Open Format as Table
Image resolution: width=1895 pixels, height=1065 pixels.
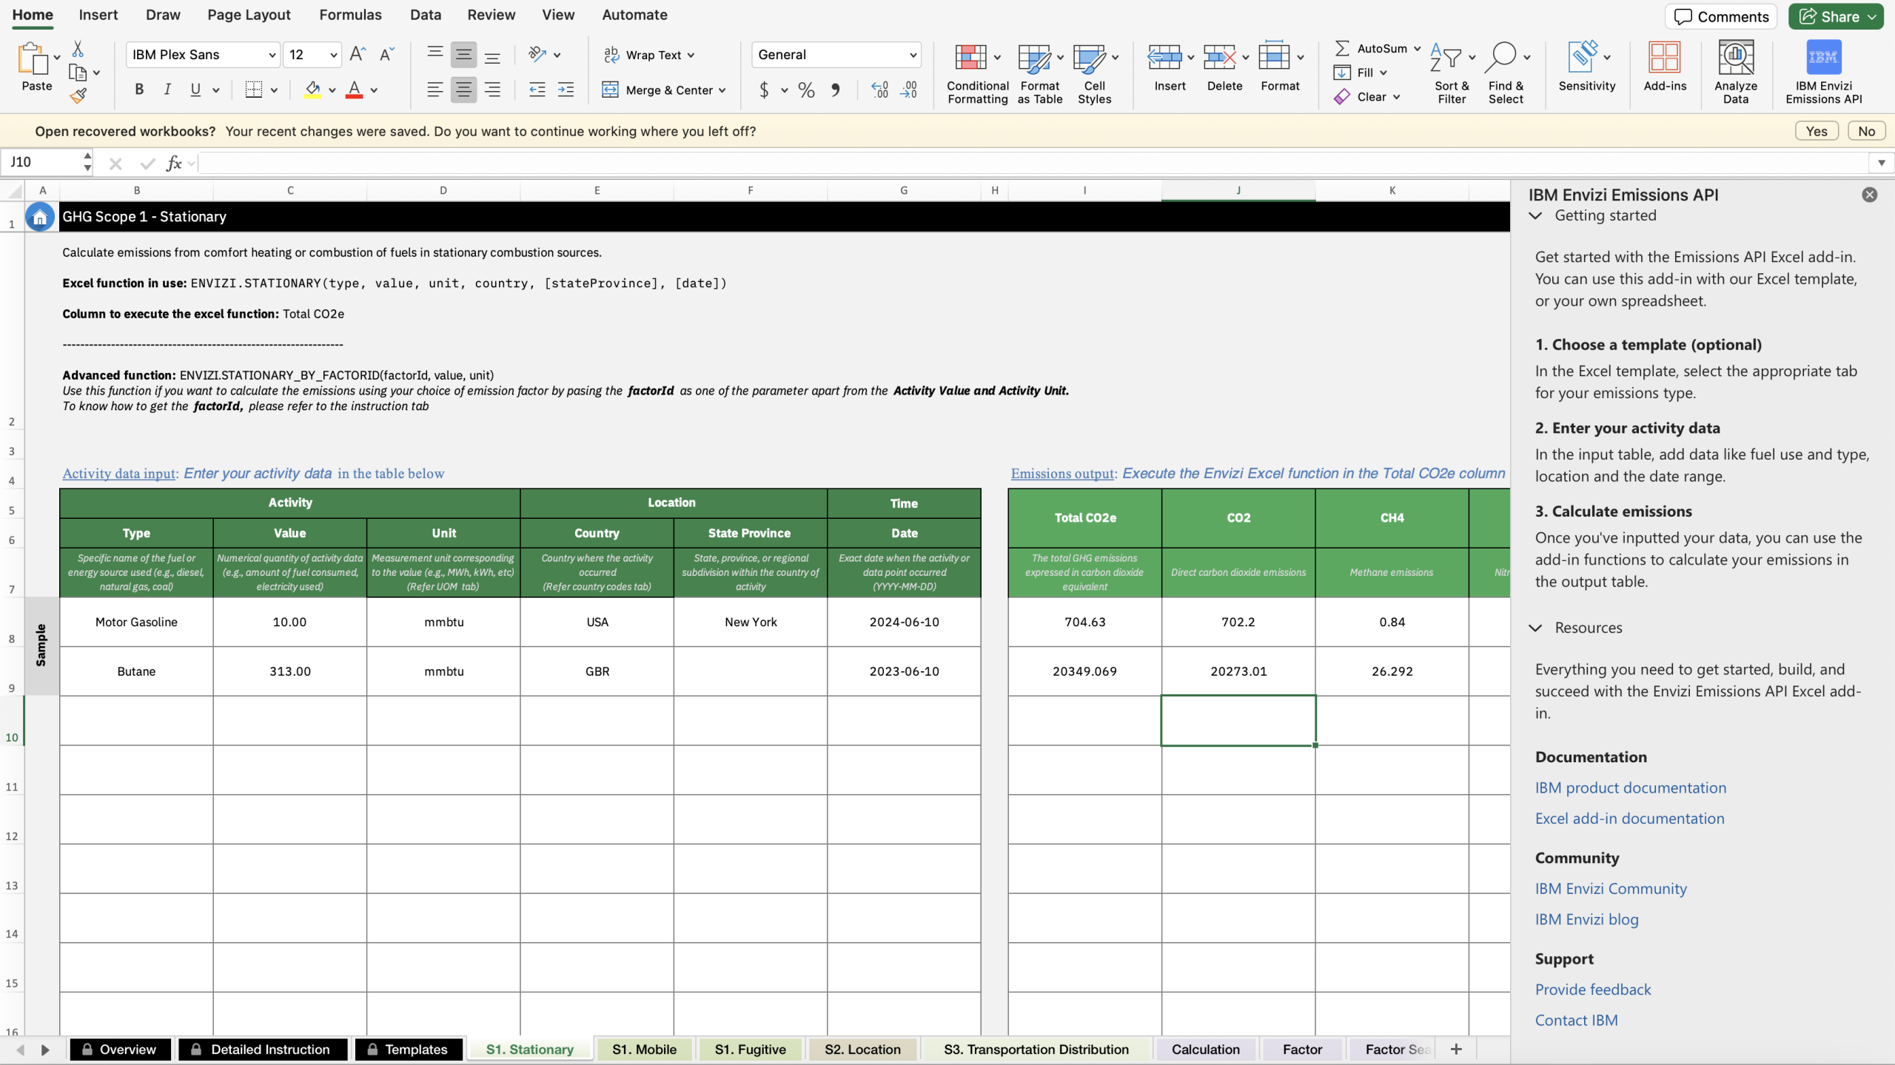1040,73
